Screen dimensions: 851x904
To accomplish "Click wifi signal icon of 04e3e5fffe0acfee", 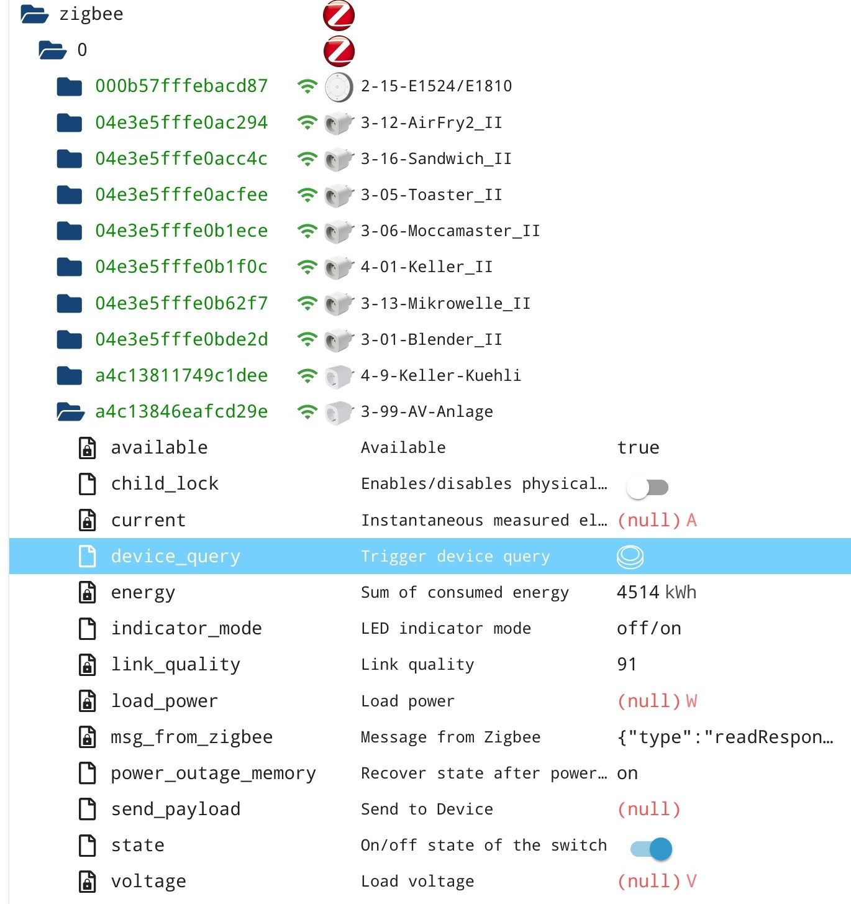I will point(307,194).
